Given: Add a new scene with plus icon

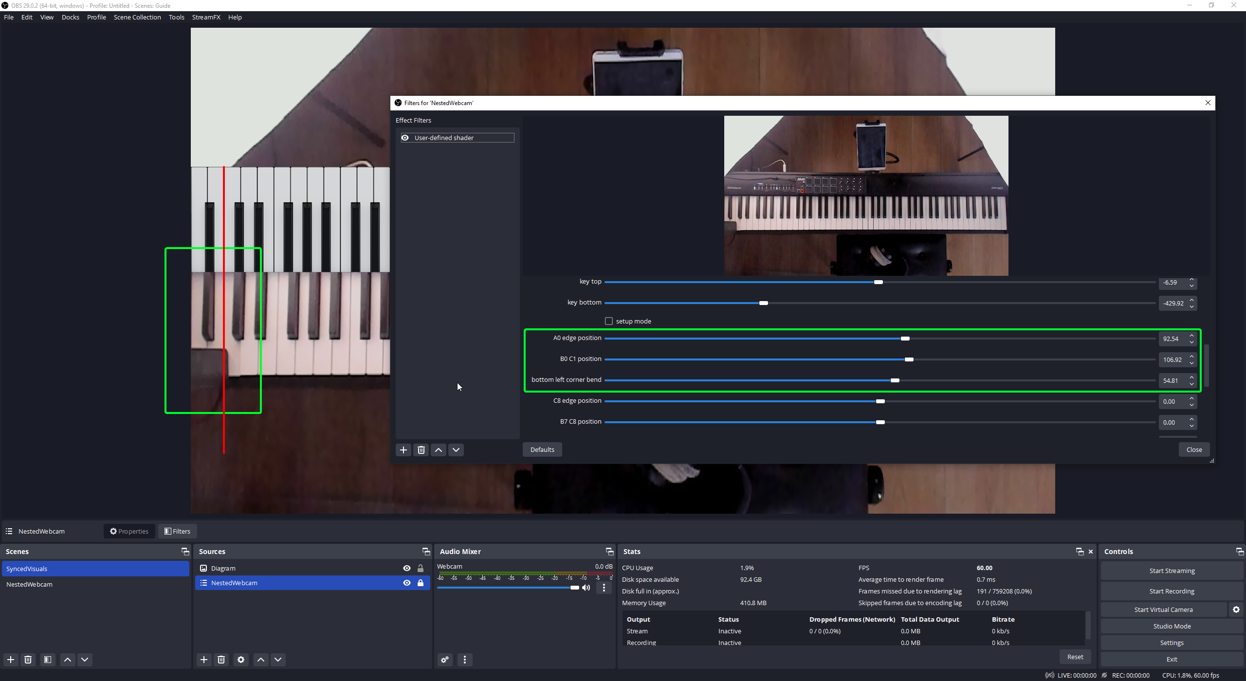Looking at the screenshot, I should [11, 660].
